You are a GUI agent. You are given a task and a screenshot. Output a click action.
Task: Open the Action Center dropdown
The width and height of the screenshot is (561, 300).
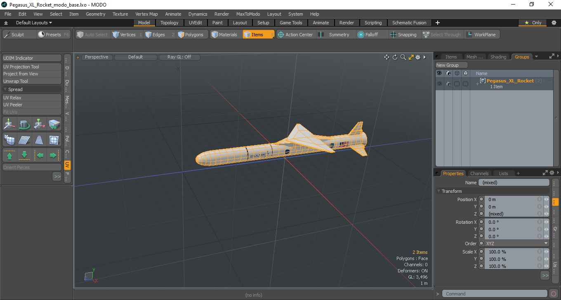[295, 35]
